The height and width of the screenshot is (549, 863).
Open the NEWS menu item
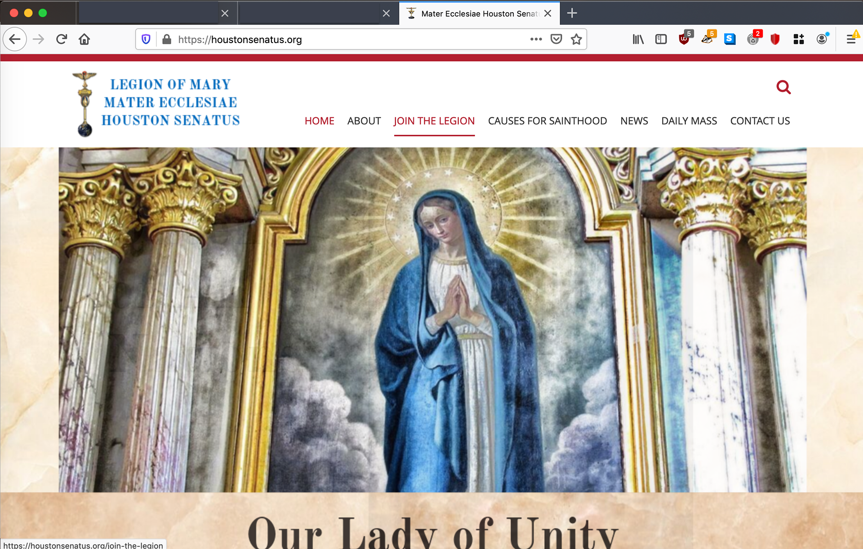click(634, 121)
